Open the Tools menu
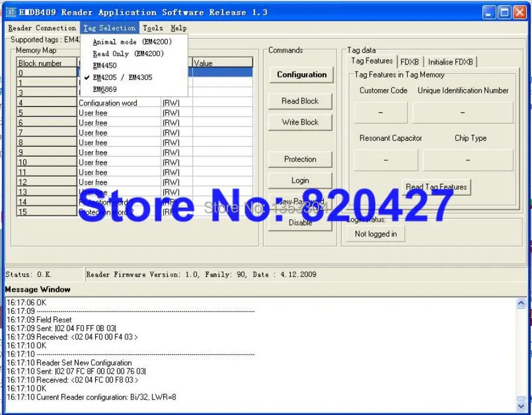 [153, 28]
